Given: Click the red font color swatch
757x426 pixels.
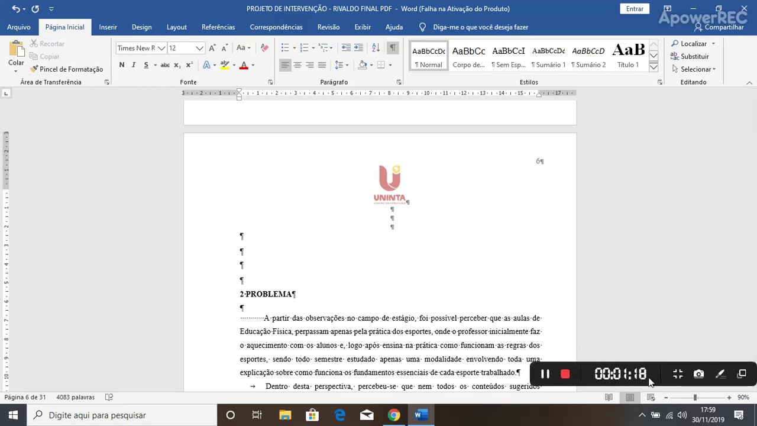Looking at the screenshot, I should [x=243, y=65].
